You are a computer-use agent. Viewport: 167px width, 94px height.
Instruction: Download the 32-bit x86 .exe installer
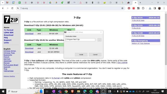coord(29,48)
